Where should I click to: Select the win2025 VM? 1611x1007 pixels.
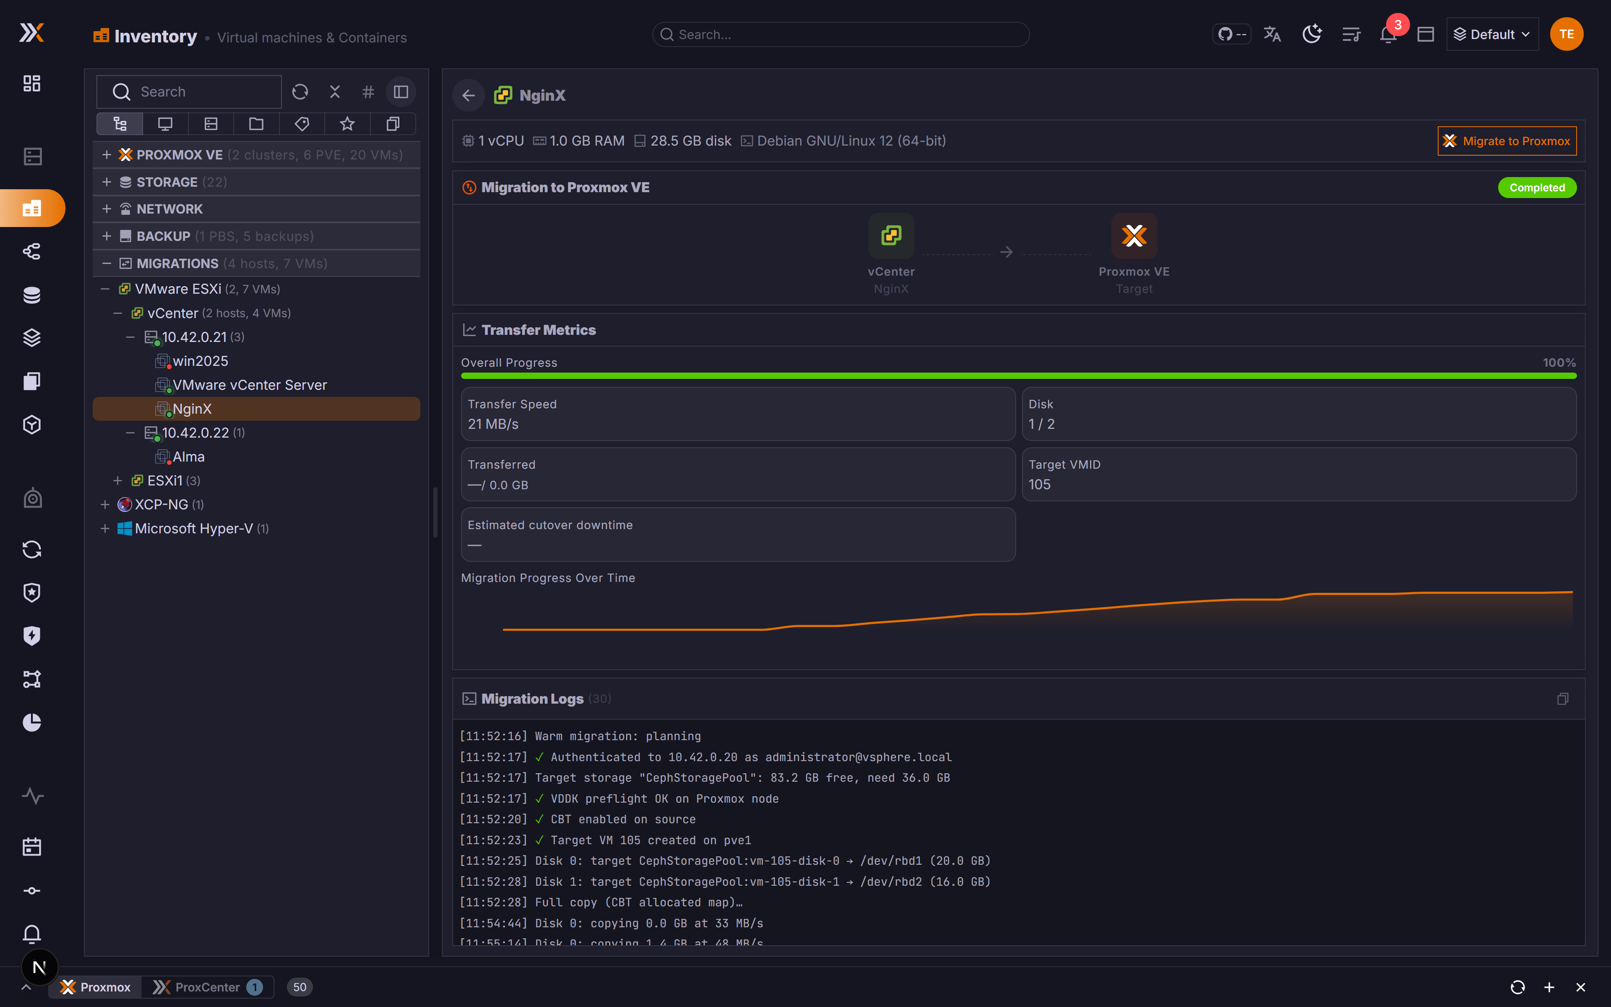point(256,361)
